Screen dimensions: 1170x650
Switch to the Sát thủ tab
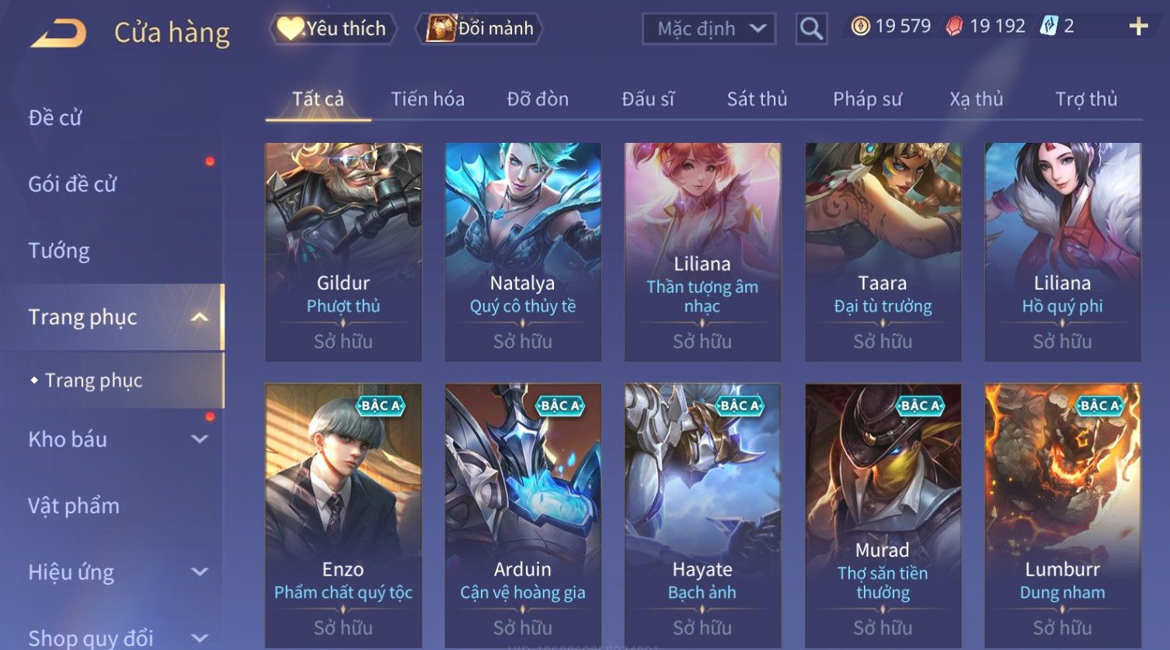click(757, 99)
